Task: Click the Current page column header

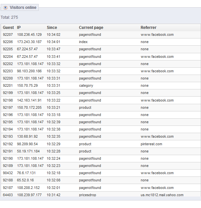Action: [x=91, y=28]
